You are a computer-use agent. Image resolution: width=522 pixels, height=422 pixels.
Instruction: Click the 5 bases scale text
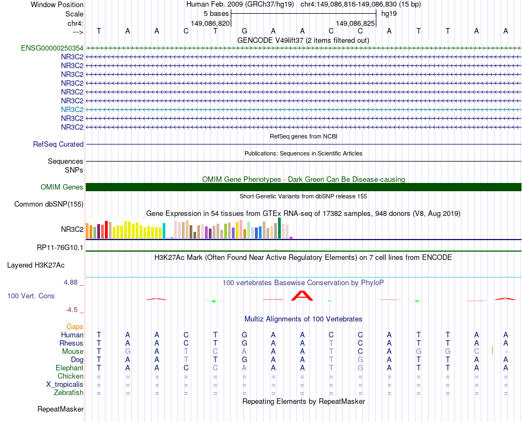[x=216, y=14]
